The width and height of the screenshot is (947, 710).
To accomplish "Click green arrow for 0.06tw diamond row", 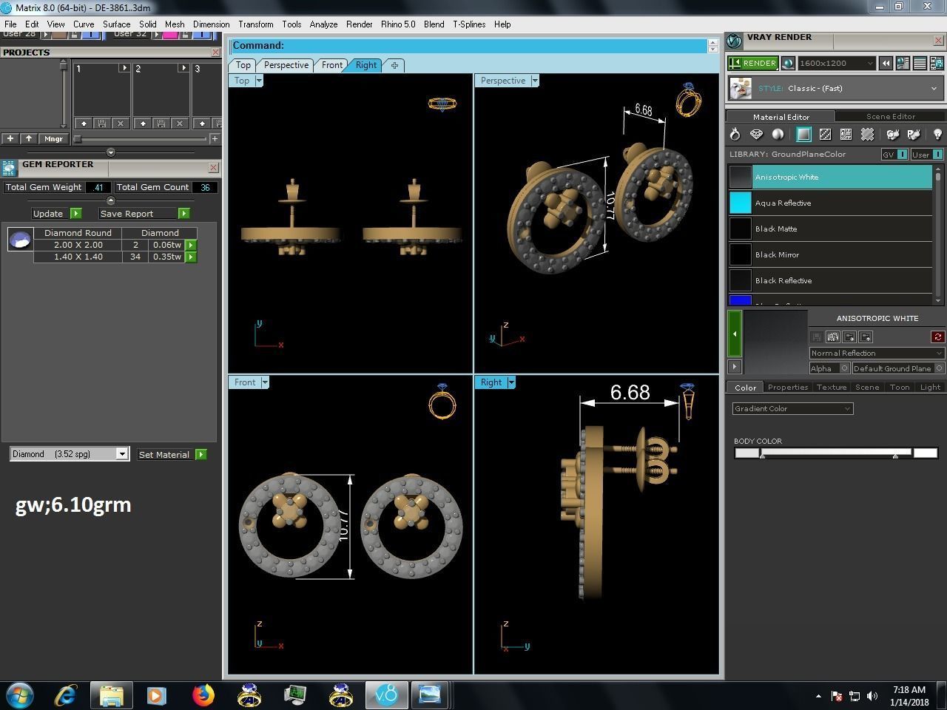I will pos(191,245).
